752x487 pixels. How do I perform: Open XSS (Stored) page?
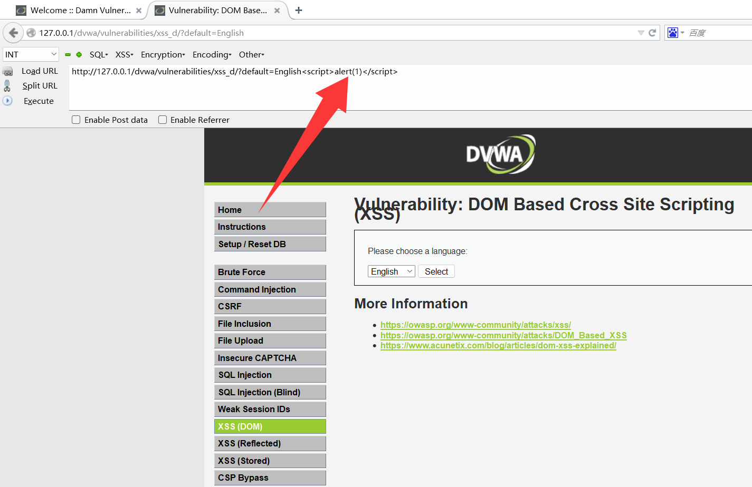coord(270,461)
